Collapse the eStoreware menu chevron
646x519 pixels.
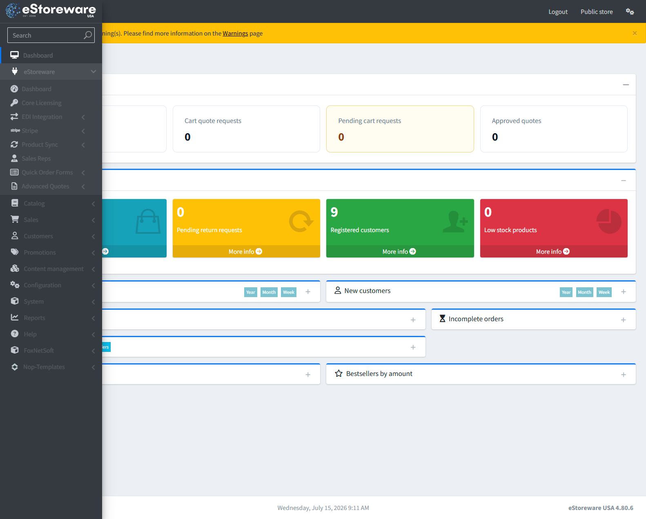tap(94, 72)
